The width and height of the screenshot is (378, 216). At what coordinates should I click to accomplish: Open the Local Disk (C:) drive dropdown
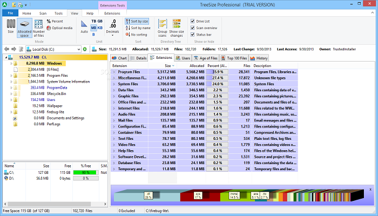(x=79, y=49)
